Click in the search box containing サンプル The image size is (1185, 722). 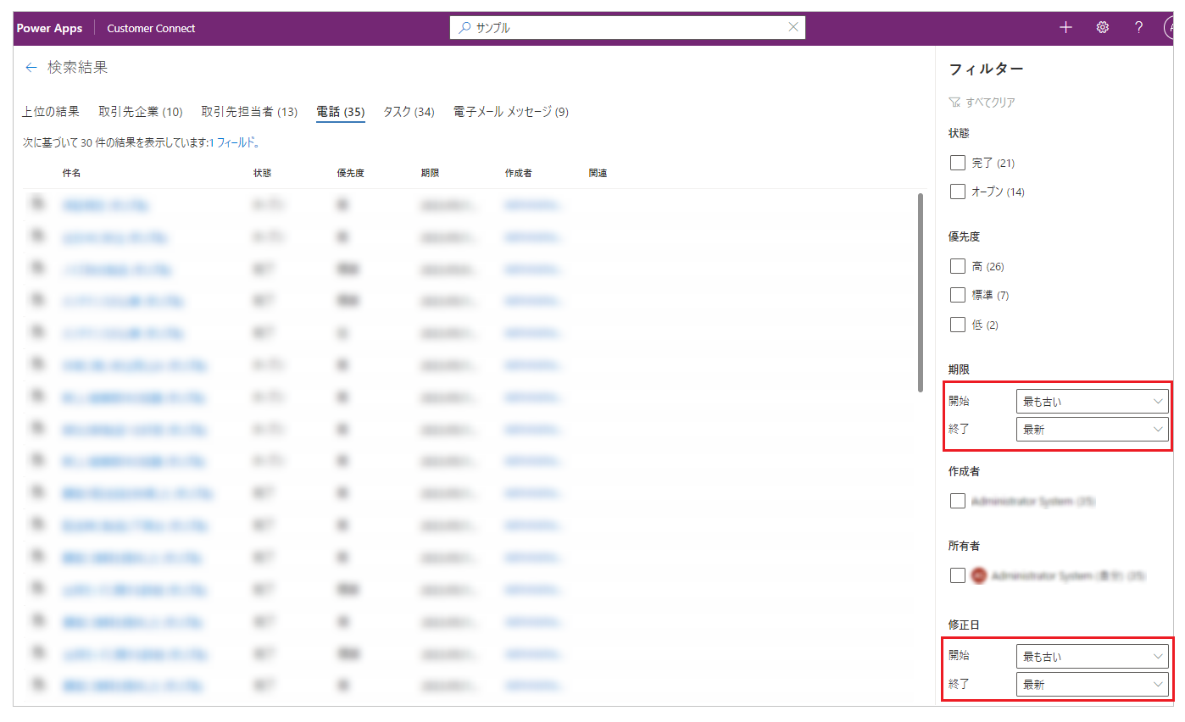[627, 27]
